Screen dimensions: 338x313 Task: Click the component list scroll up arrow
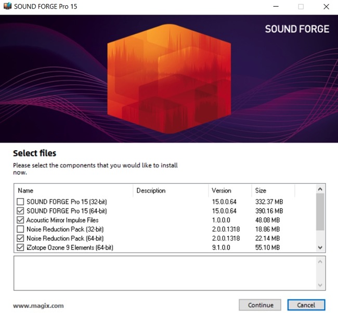[x=320, y=189]
